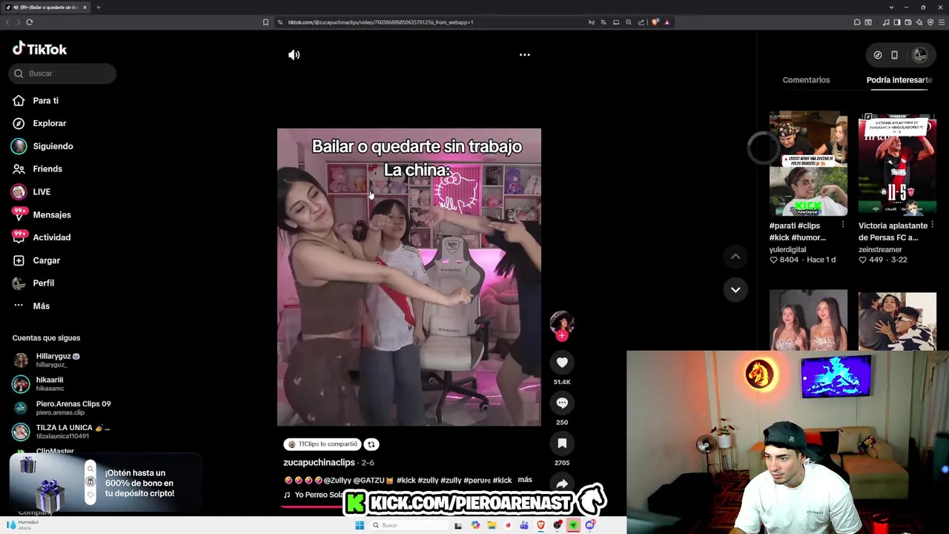This screenshot has height=534, width=949.
Task: Open Mensajes in the sidebar
Action: pos(42,215)
